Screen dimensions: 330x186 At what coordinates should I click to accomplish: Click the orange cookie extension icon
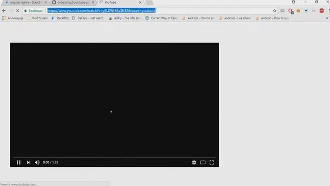[x=298, y=11]
